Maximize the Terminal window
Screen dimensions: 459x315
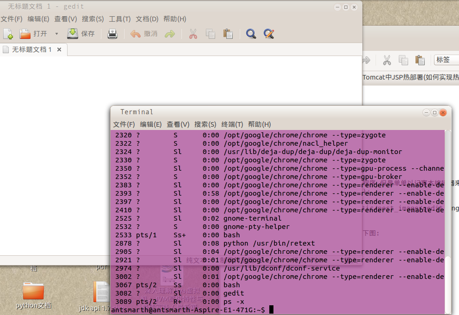pos(434,113)
